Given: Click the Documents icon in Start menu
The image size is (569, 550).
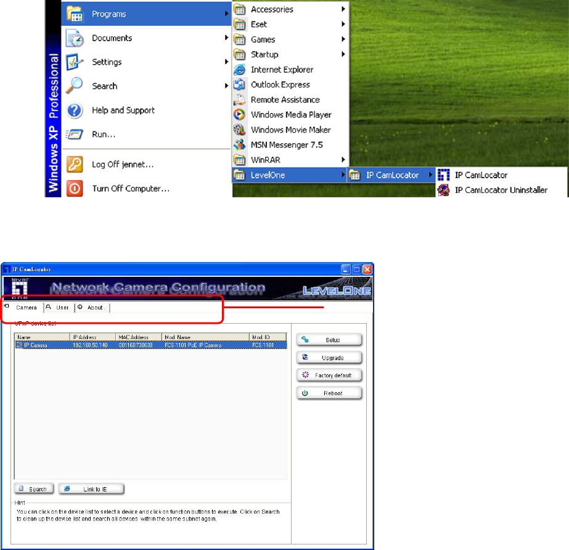Looking at the screenshot, I should tap(75, 38).
